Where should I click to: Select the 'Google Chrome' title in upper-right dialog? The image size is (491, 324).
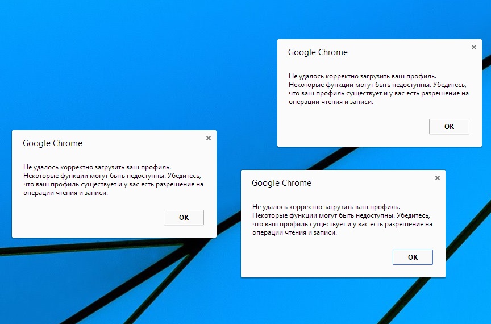click(x=318, y=52)
